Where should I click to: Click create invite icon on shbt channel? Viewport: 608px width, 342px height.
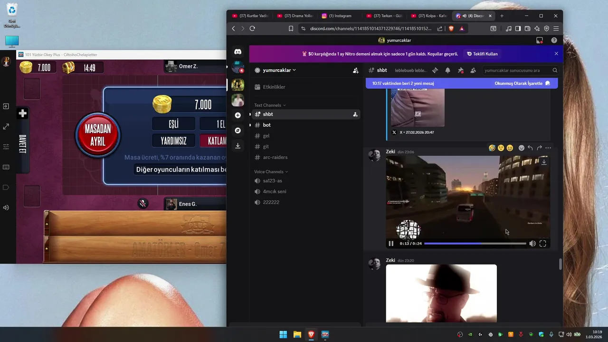pyautogui.click(x=355, y=114)
